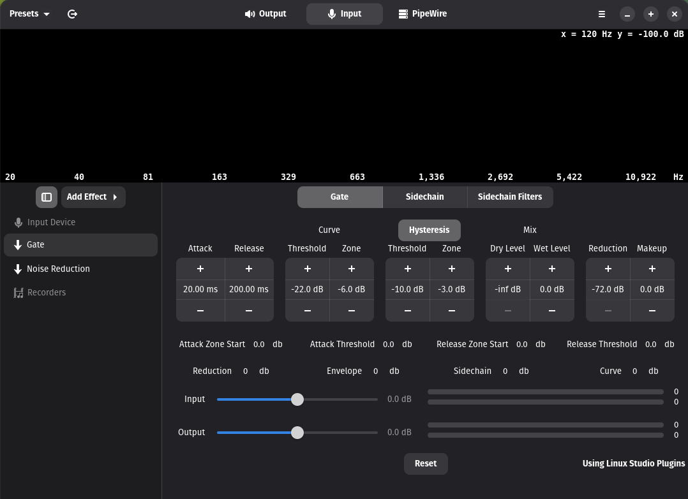Increase Makeup gain with plus icon
688x499 pixels.
tap(652, 269)
